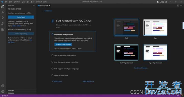Open the Edit menu
The width and height of the screenshot is (184, 97).
pos(11,2)
